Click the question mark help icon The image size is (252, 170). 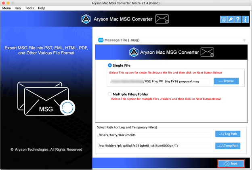point(238,19)
